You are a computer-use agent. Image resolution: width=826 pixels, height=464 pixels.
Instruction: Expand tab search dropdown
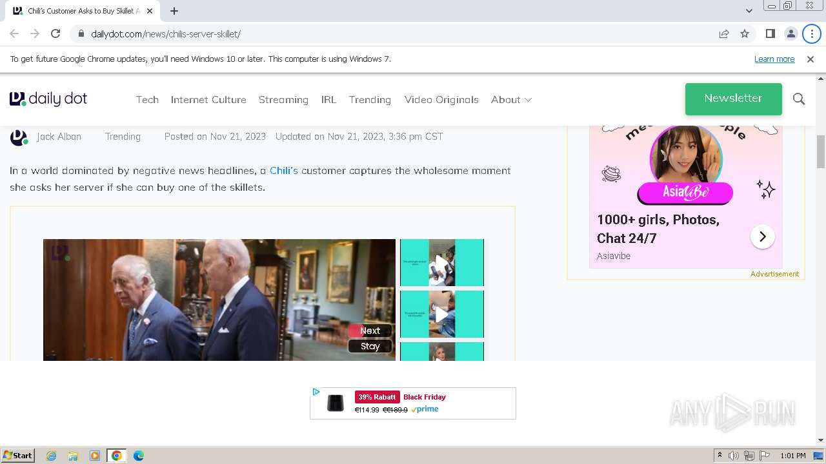pos(749,11)
